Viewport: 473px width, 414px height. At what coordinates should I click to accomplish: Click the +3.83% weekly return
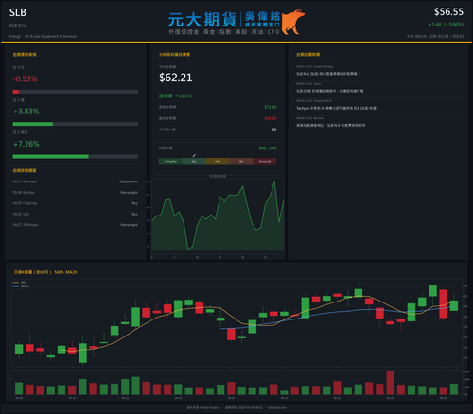tap(26, 112)
